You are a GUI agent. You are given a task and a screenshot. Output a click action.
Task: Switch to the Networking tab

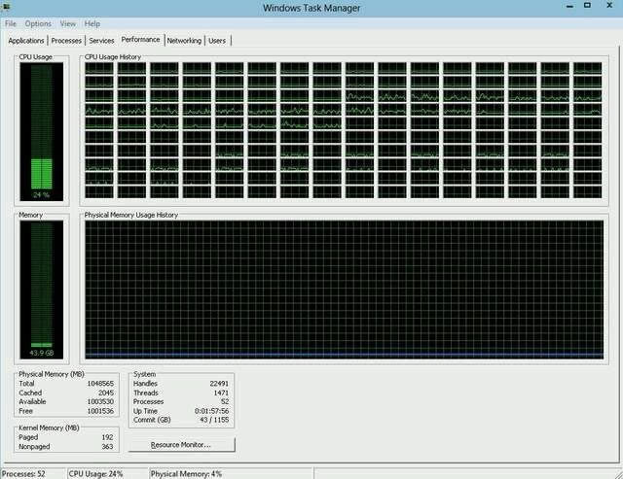click(x=184, y=41)
